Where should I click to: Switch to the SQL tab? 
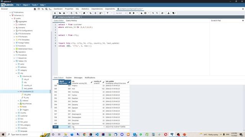tap(77, 9)
